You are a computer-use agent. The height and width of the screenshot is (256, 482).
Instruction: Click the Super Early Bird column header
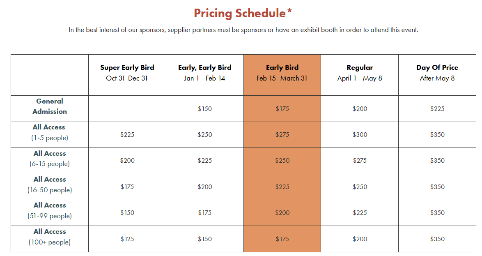point(127,73)
